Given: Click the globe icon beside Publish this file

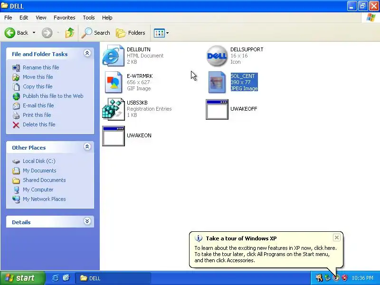Looking at the screenshot, I should [x=16, y=96].
